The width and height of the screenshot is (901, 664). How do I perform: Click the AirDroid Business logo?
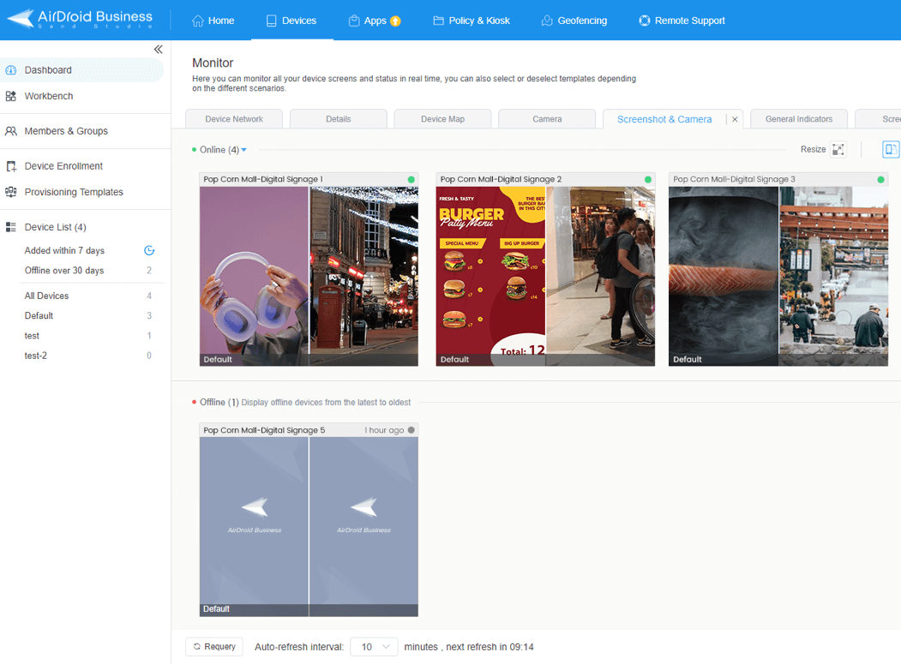80,19
